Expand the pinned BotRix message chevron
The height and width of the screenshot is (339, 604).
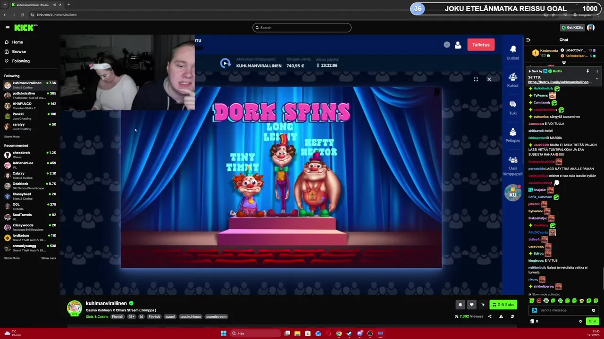coord(597,79)
